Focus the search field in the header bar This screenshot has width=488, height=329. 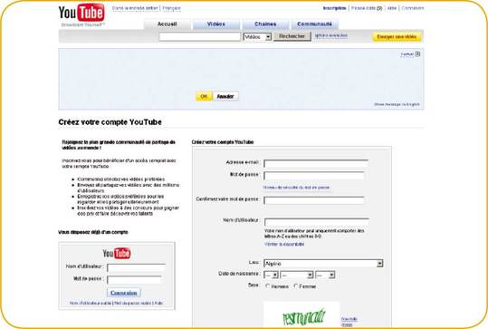coord(200,36)
